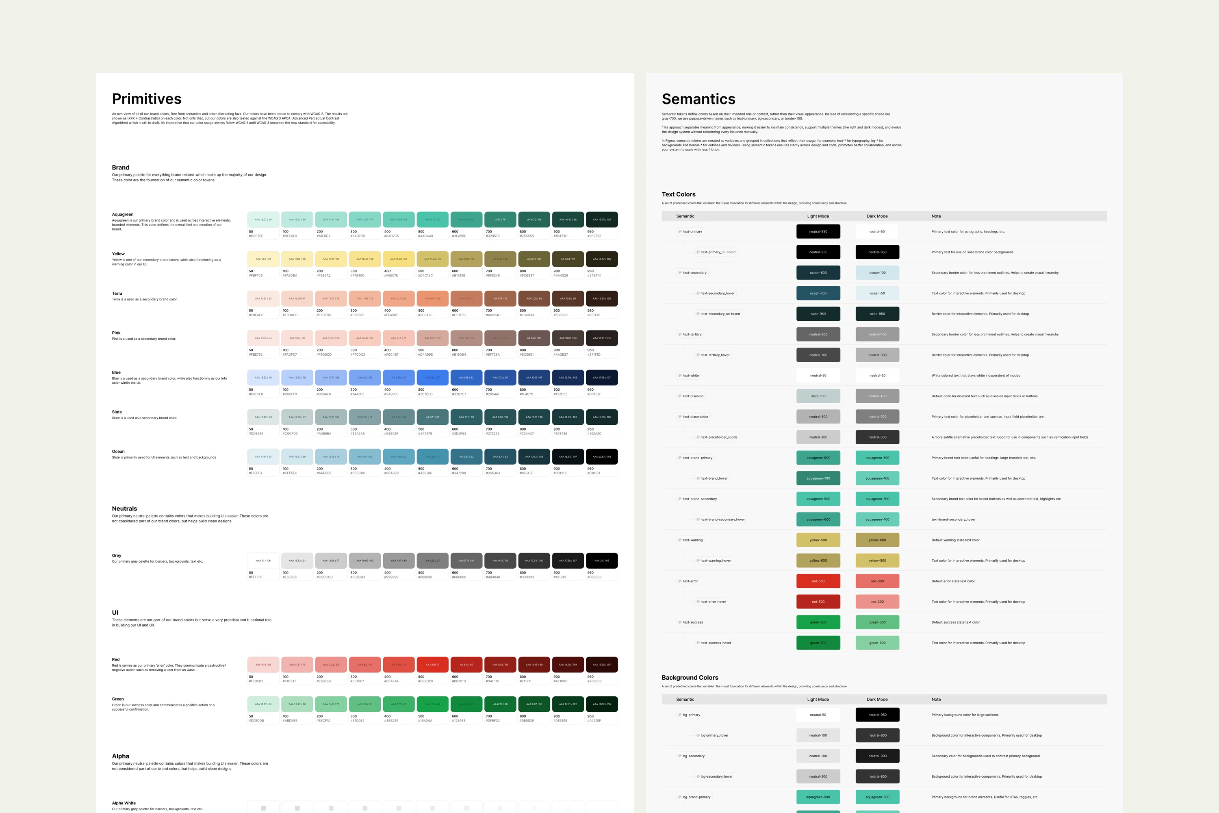Image resolution: width=1219 pixels, height=813 pixels.
Task: Click the variable icon beside text-primary token
Action: (x=679, y=231)
